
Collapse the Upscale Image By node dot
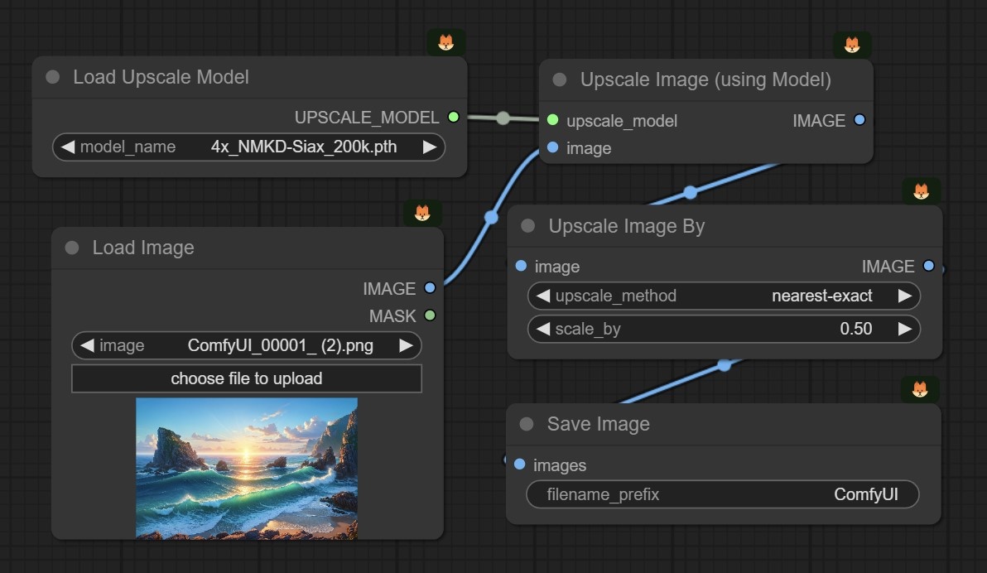pyautogui.click(x=528, y=225)
